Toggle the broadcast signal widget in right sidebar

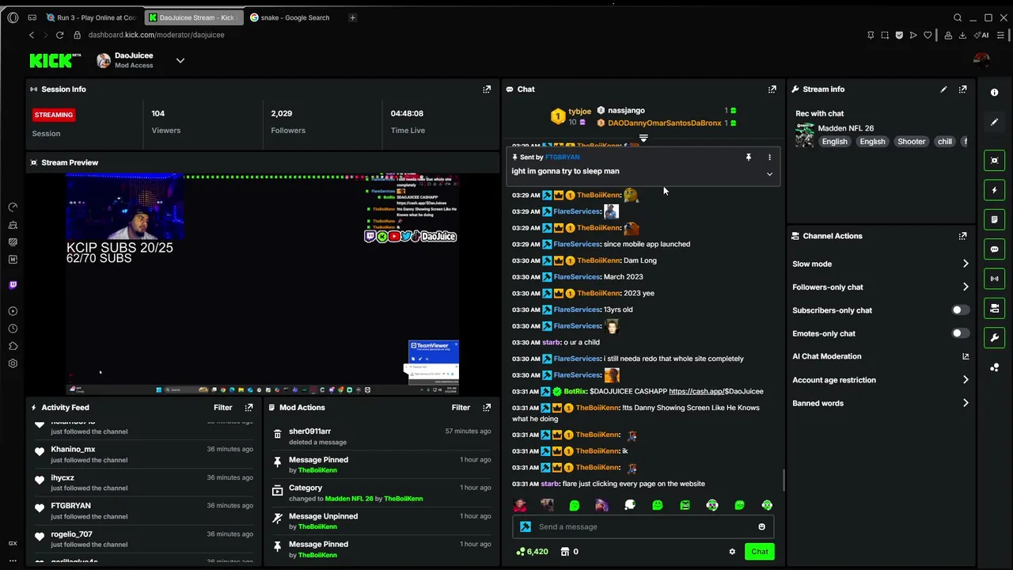tap(995, 279)
